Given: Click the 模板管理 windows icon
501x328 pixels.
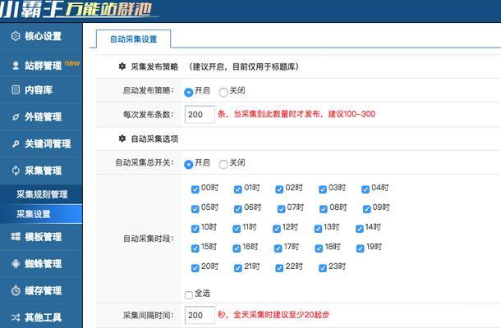Looking at the screenshot, I should [x=16, y=236].
